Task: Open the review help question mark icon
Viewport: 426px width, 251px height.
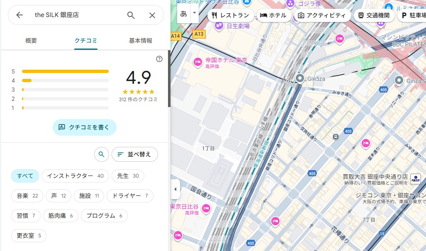Action: tap(159, 59)
